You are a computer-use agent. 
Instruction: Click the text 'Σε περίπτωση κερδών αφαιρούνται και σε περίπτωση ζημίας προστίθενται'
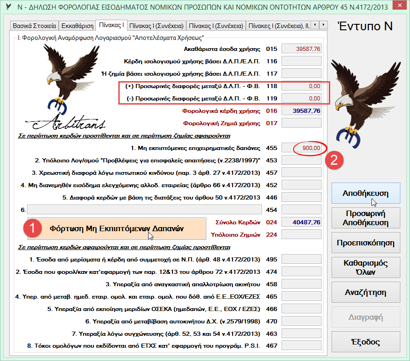pos(124,247)
